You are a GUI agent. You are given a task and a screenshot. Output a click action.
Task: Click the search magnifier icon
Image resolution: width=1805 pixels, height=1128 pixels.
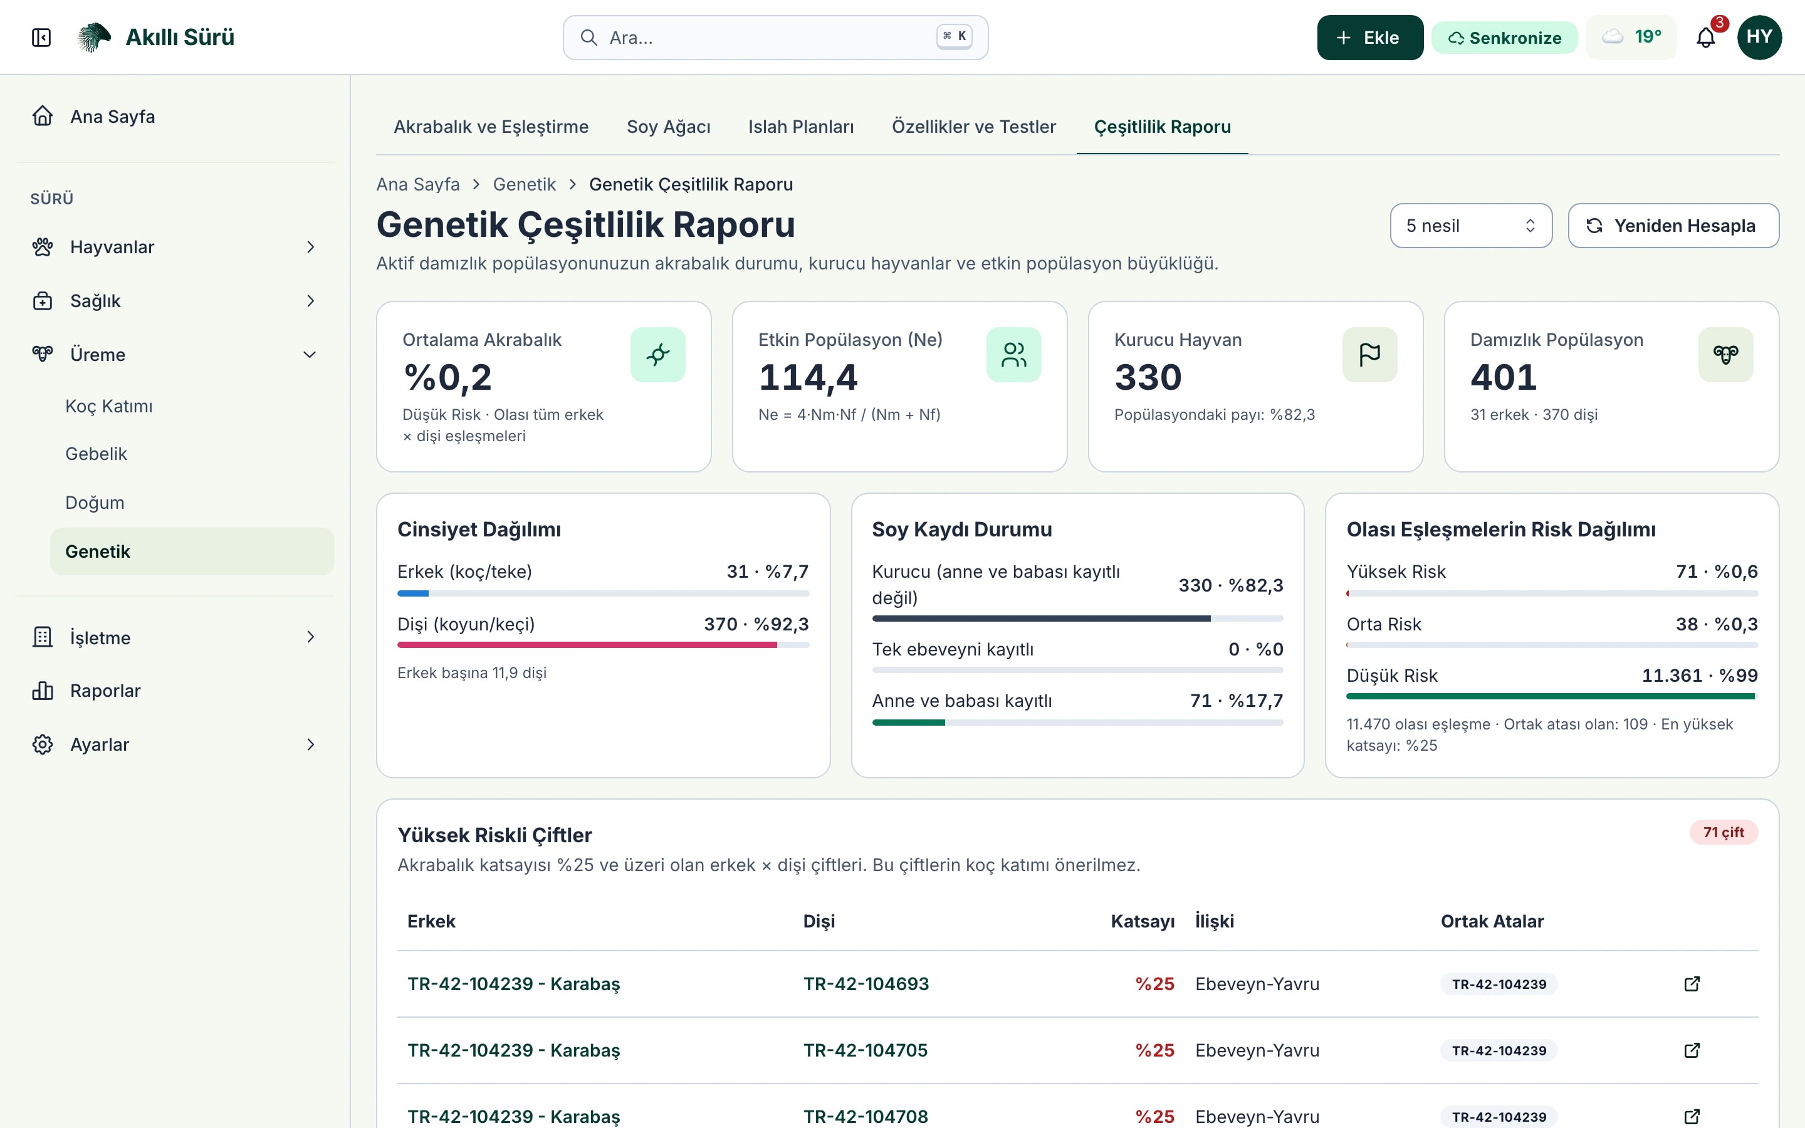tap(589, 38)
